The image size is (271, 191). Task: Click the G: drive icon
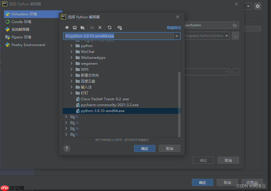click(72, 123)
